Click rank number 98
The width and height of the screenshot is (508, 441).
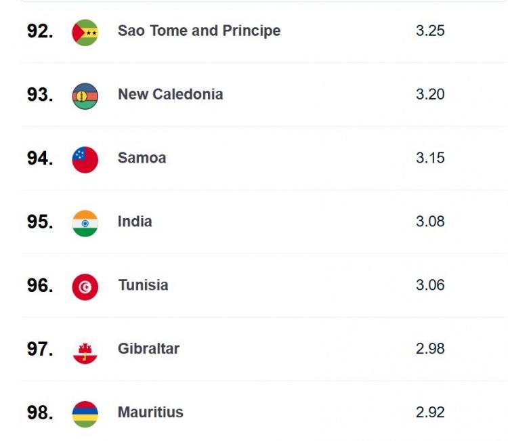[x=40, y=413]
